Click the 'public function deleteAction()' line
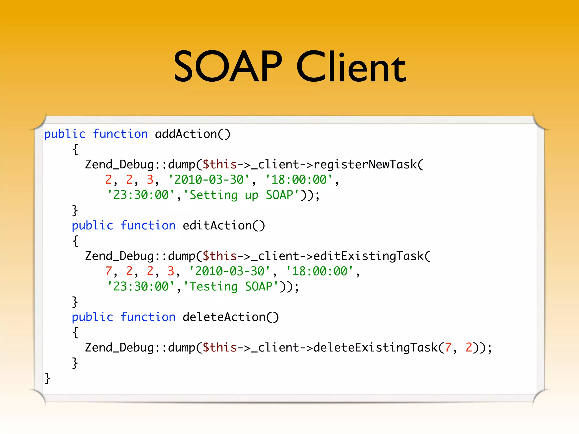The height and width of the screenshot is (434, 579). pos(175,317)
